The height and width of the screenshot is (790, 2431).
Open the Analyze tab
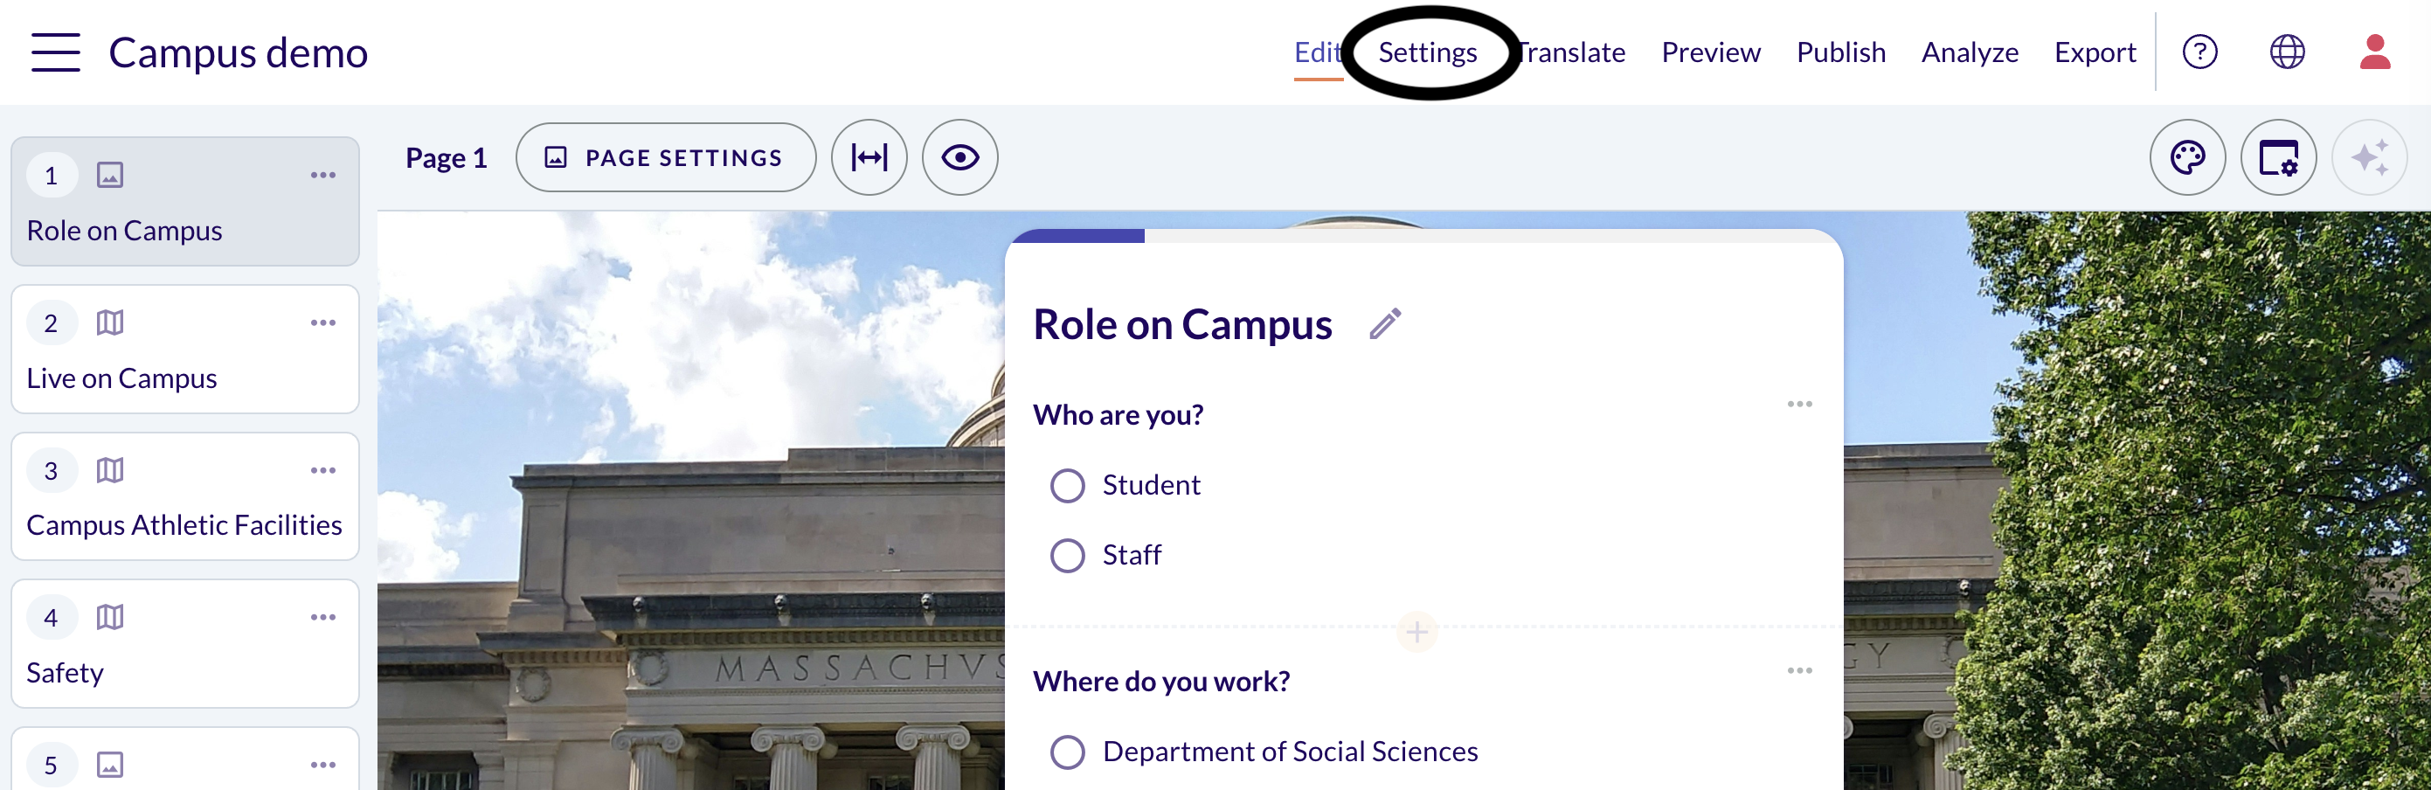tap(1970, 52)
